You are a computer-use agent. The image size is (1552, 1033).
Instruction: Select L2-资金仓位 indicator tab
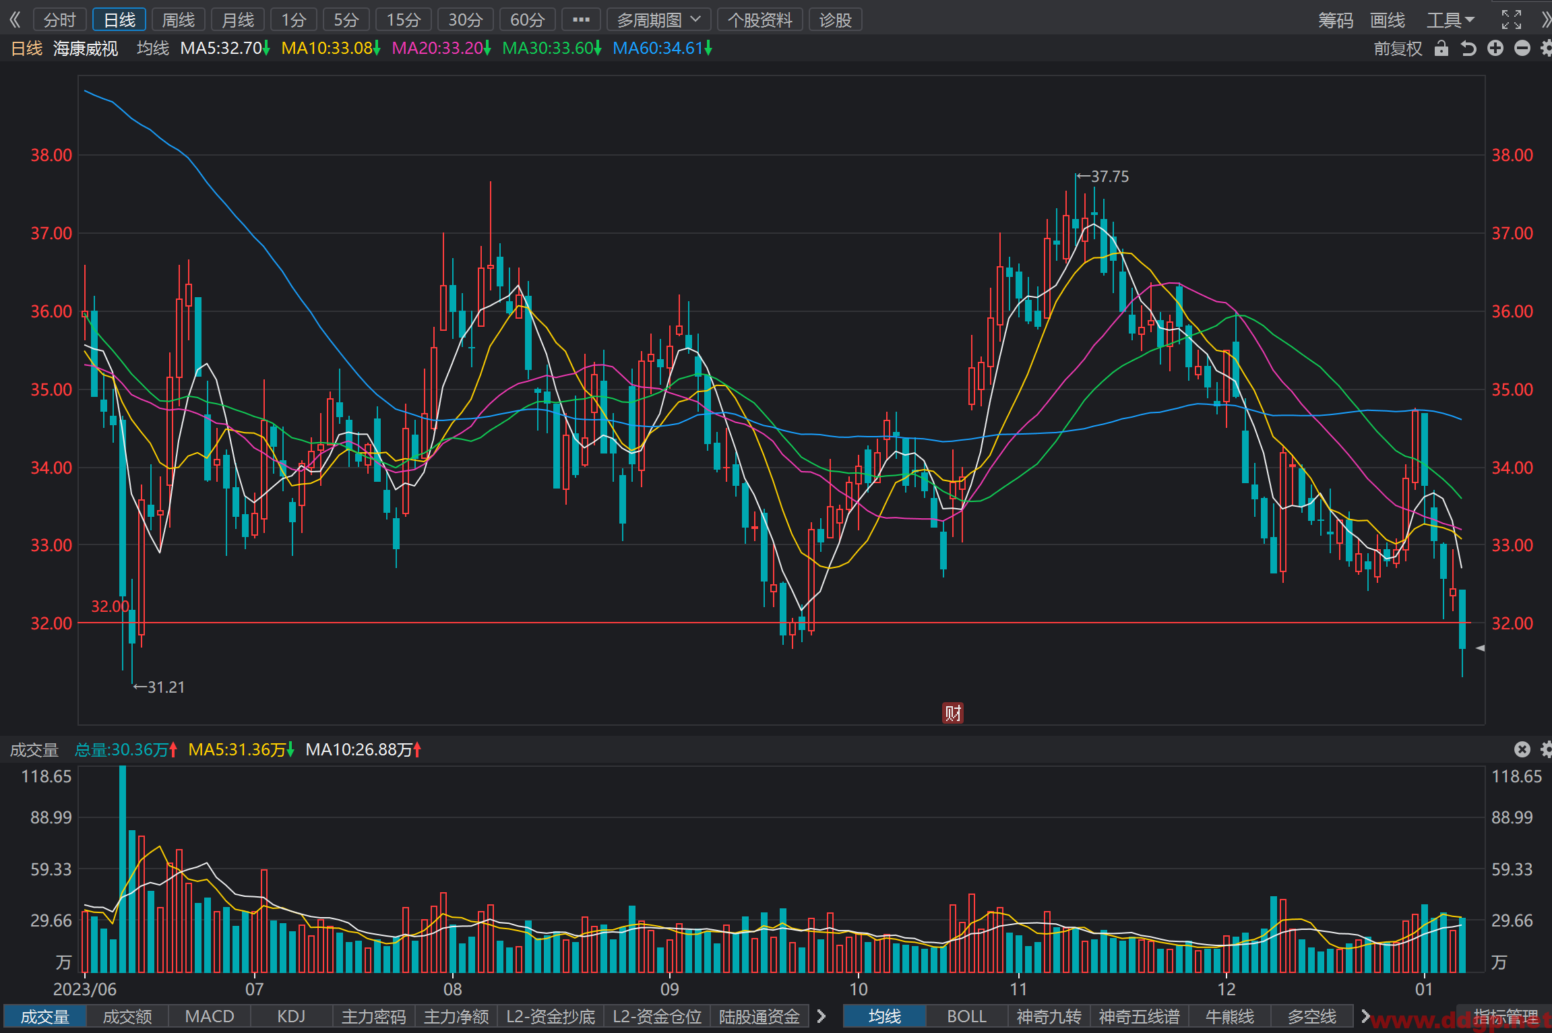point(657,1016)
